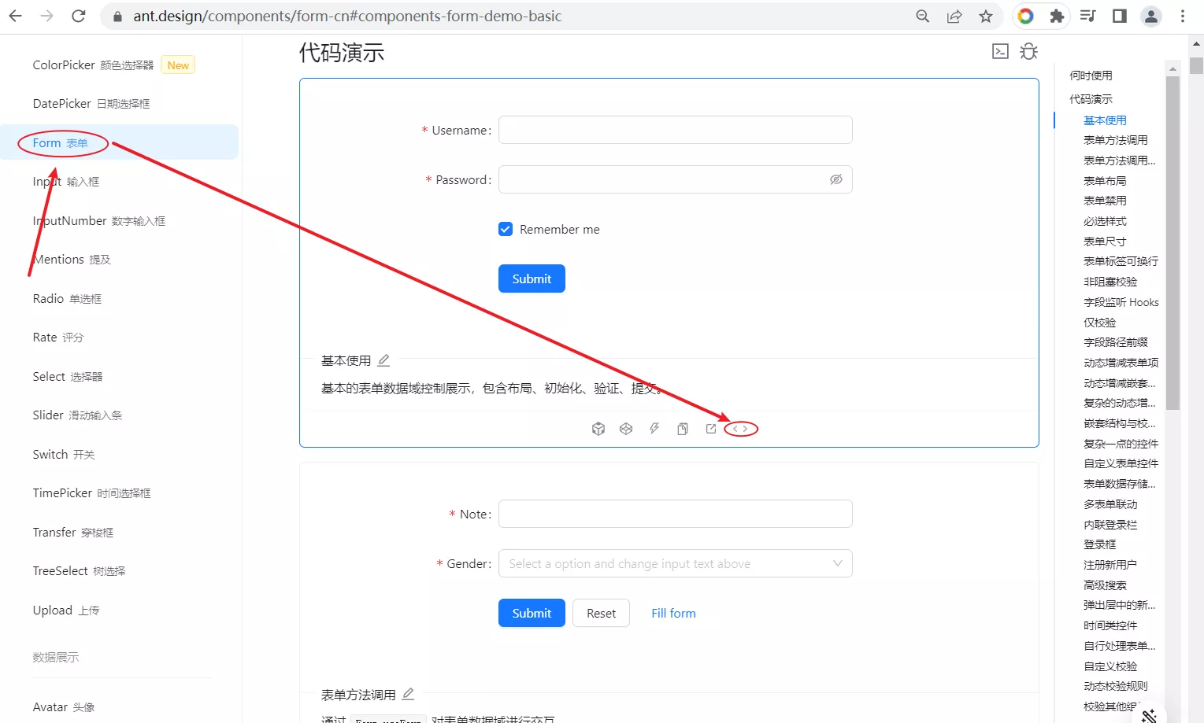Jump to 表单尺寸 anchor
This screenshot has width=1204, height=723.
(x=1105, y=242)
